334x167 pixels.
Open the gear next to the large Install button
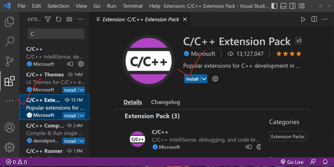215,79
